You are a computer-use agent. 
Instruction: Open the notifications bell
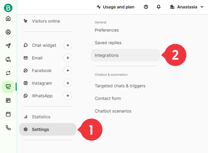(x=159, y=7)
